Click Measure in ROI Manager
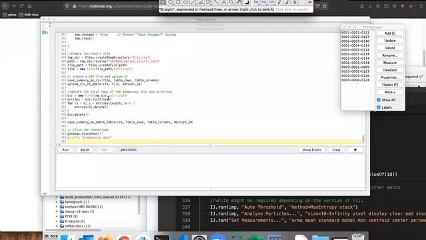Viewport: 426px width, 240px height. (x=390, y=63)
